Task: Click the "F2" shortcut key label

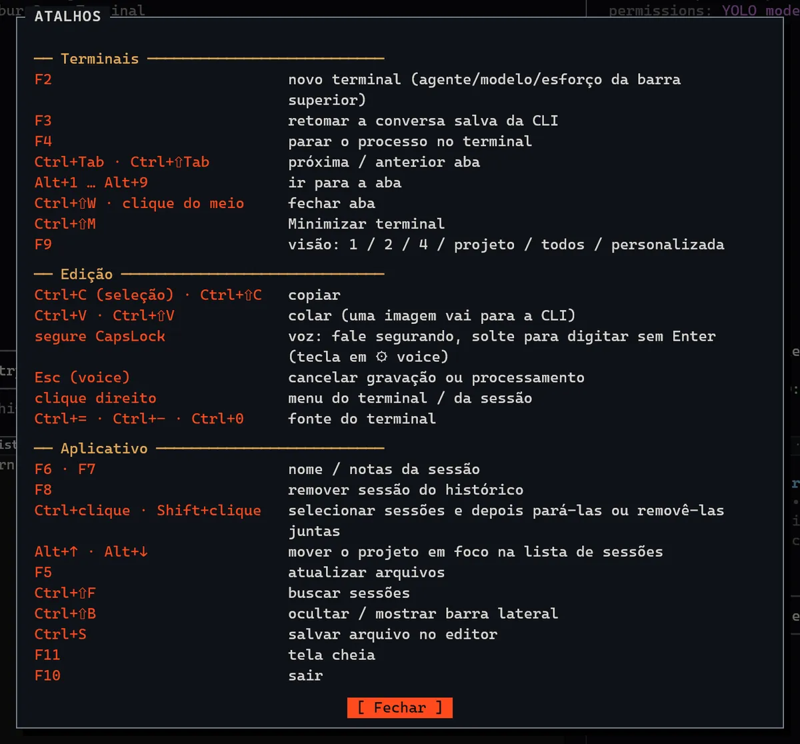Action: (x=43, y=79)
